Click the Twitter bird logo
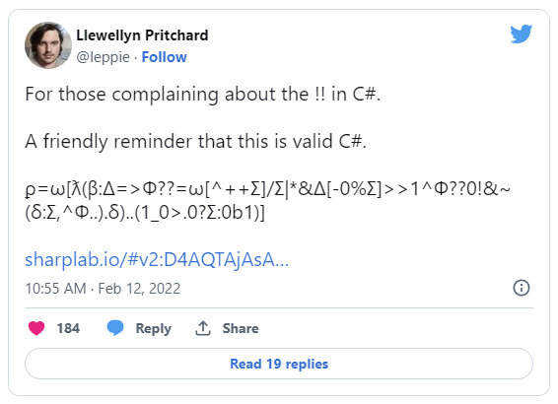 click(x=521, y=34)
